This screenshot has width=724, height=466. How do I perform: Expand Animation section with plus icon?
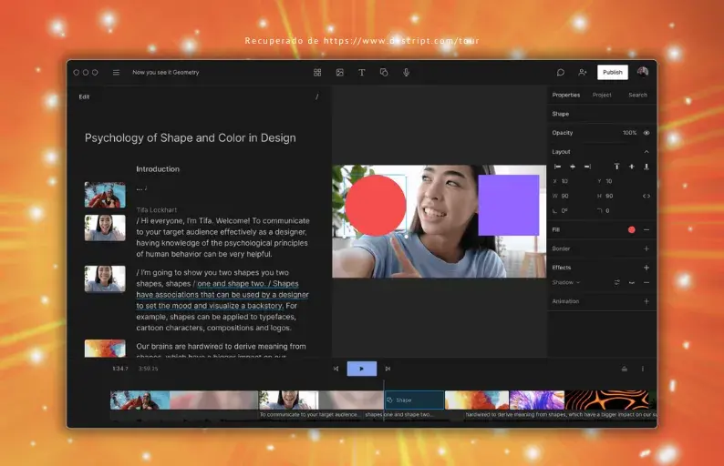coord(646,301)
